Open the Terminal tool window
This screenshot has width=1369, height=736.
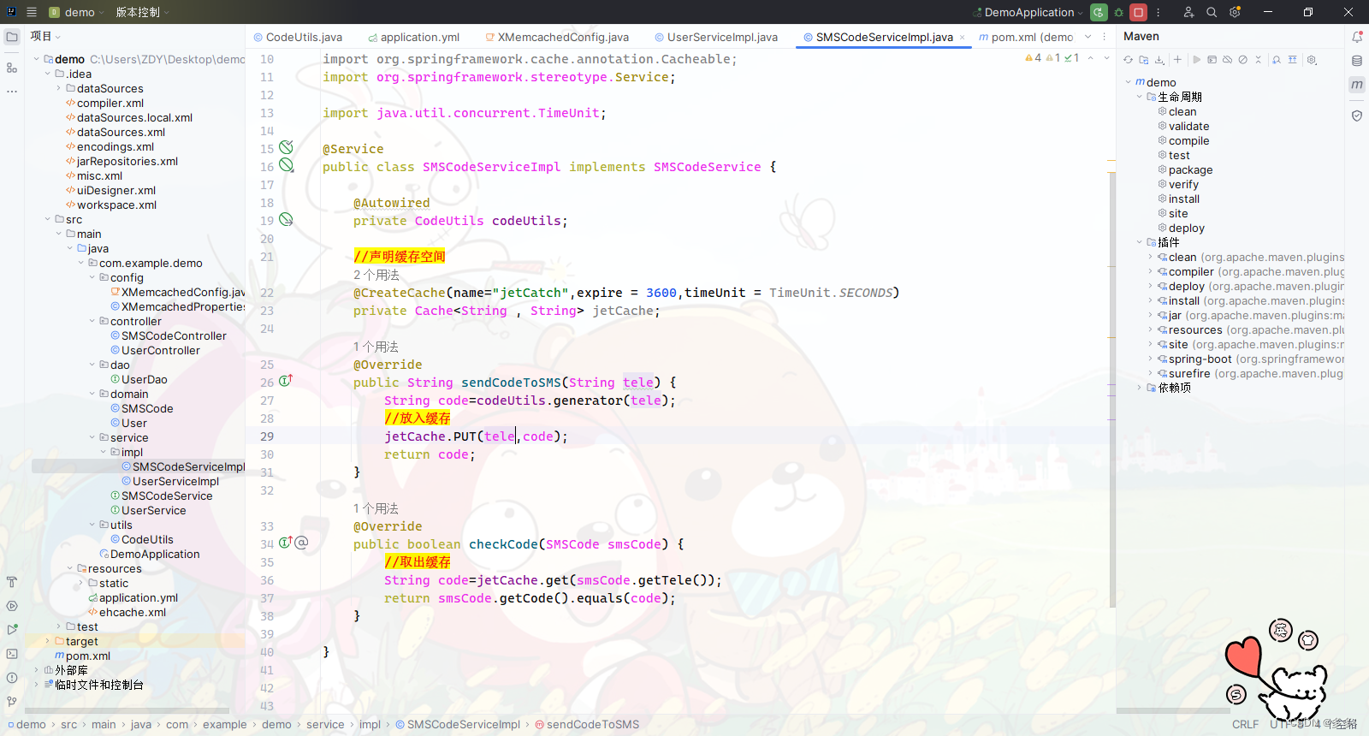[12, 654]
